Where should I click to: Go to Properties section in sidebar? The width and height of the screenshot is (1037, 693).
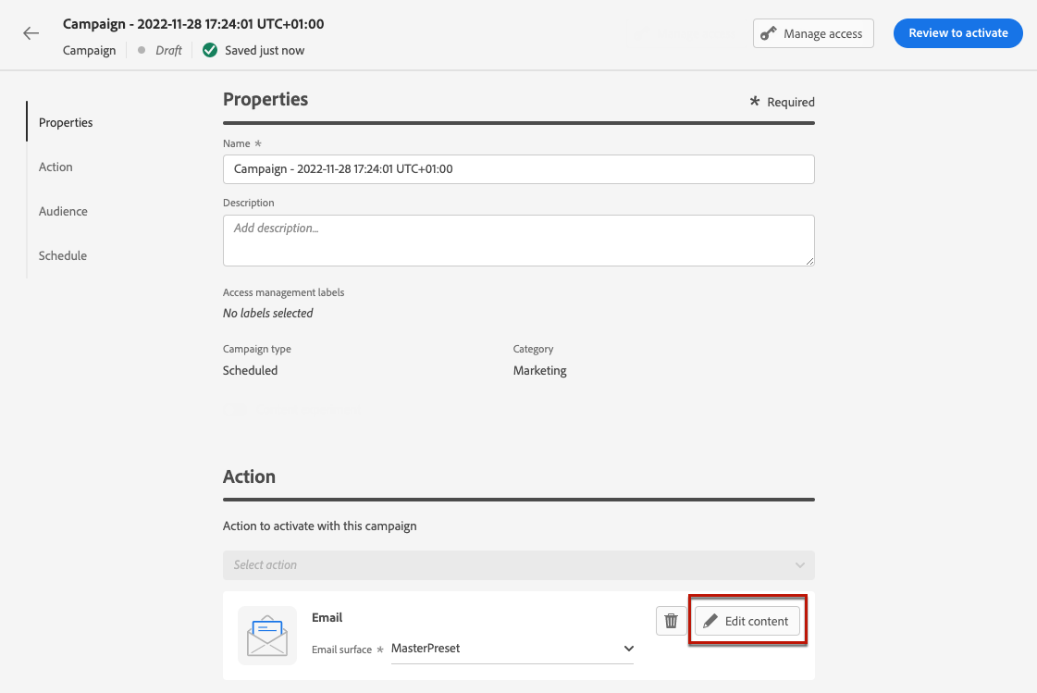click(66, 122)
